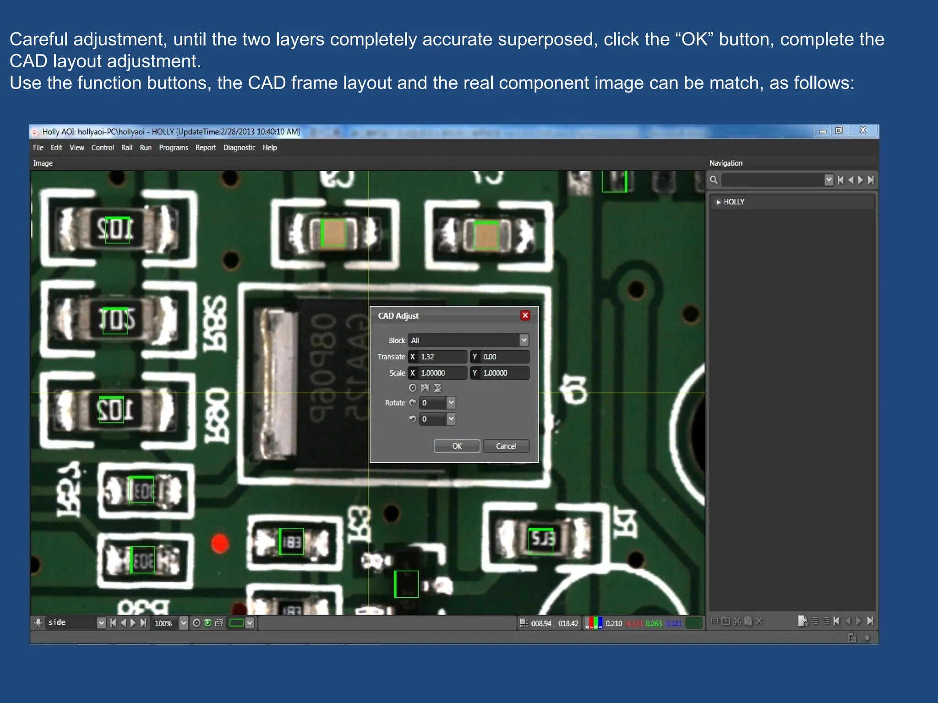938x703 pixels.
Task: Click the green rectangle color swatch
Action: tap(236, 623)
